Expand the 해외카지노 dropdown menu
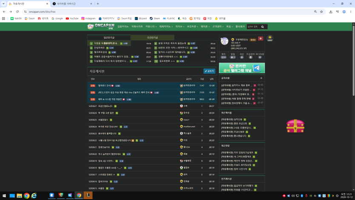 [166, 27]
